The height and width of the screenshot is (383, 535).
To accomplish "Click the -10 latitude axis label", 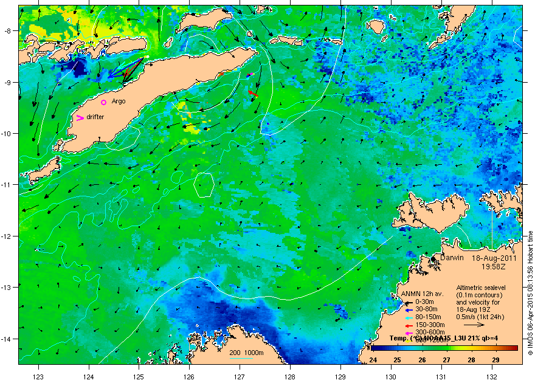I will click(6, 133).
